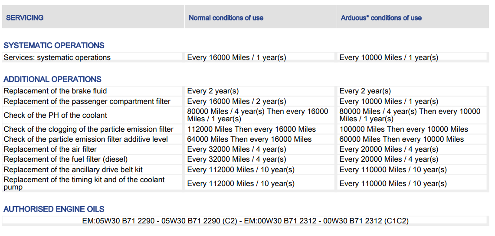
Task: Select 'Replacement of the air filter' row label
Action: pos(50,149)
